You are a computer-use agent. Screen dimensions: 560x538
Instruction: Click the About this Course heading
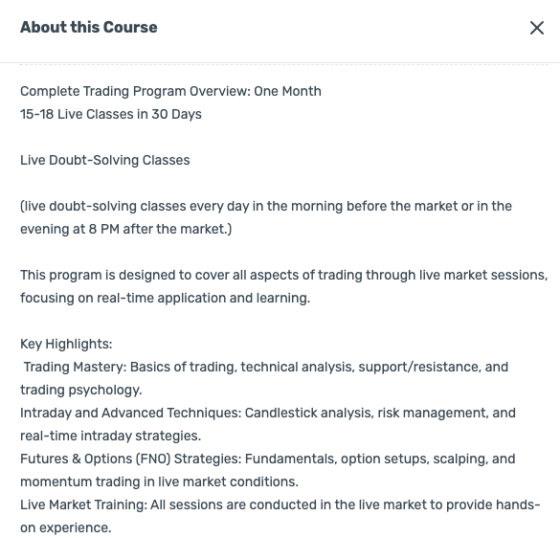click(x=89, y=27)
